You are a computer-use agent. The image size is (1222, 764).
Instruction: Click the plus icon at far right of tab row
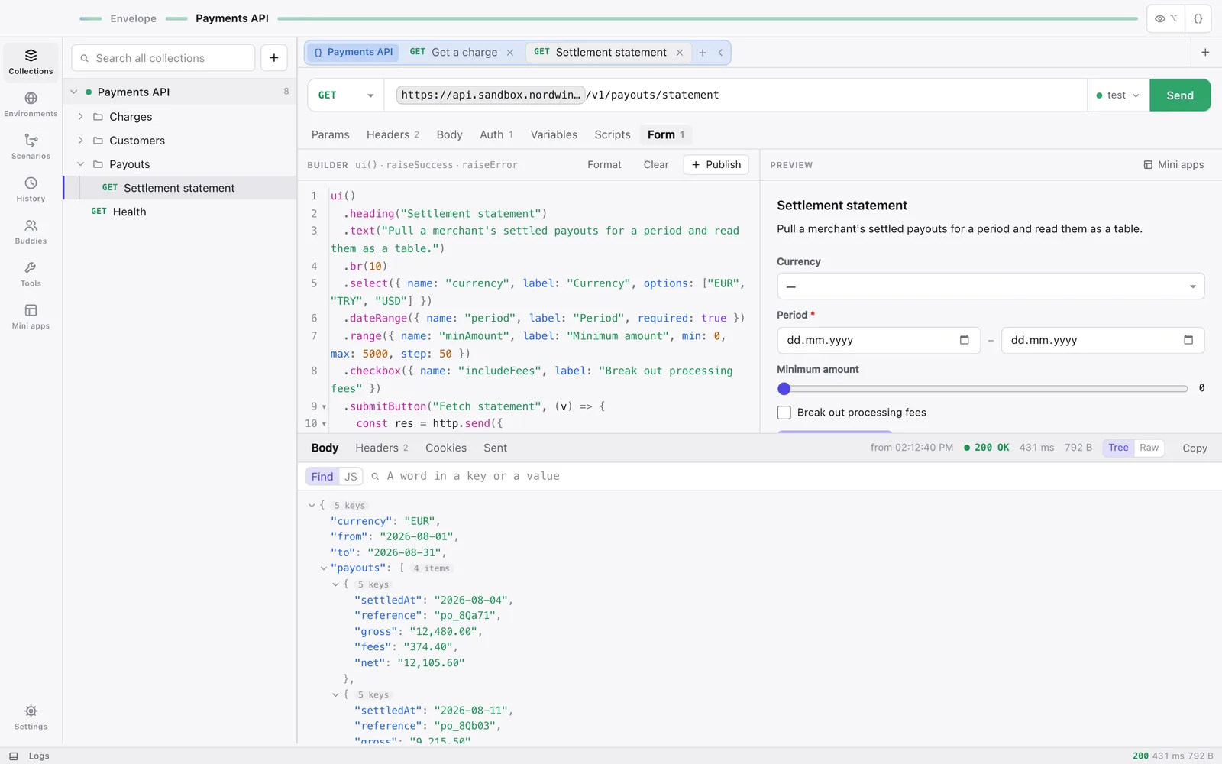[x=1205, y=53]
